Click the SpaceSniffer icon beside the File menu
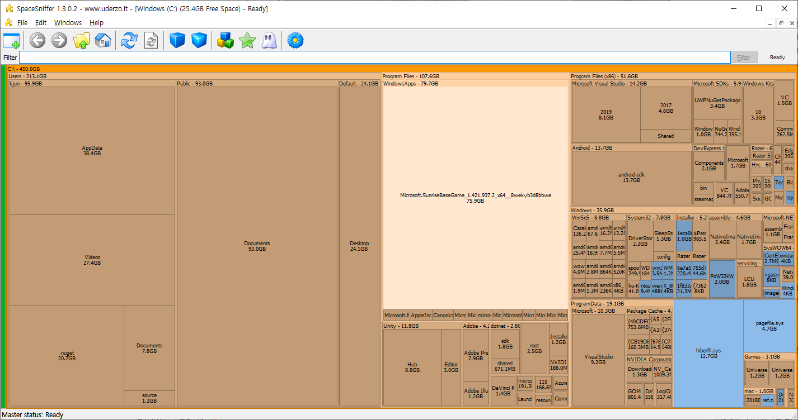The image size is (798, 420). pos(9,23)
